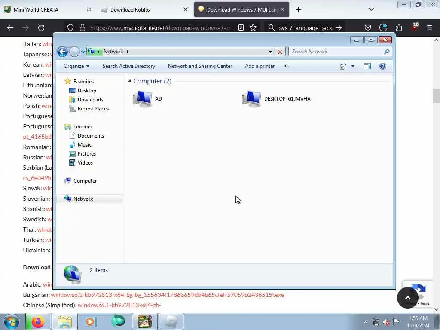Screen dimensions: 440x330
Task: Click Firefox search box text
Action: click(305, 28)
